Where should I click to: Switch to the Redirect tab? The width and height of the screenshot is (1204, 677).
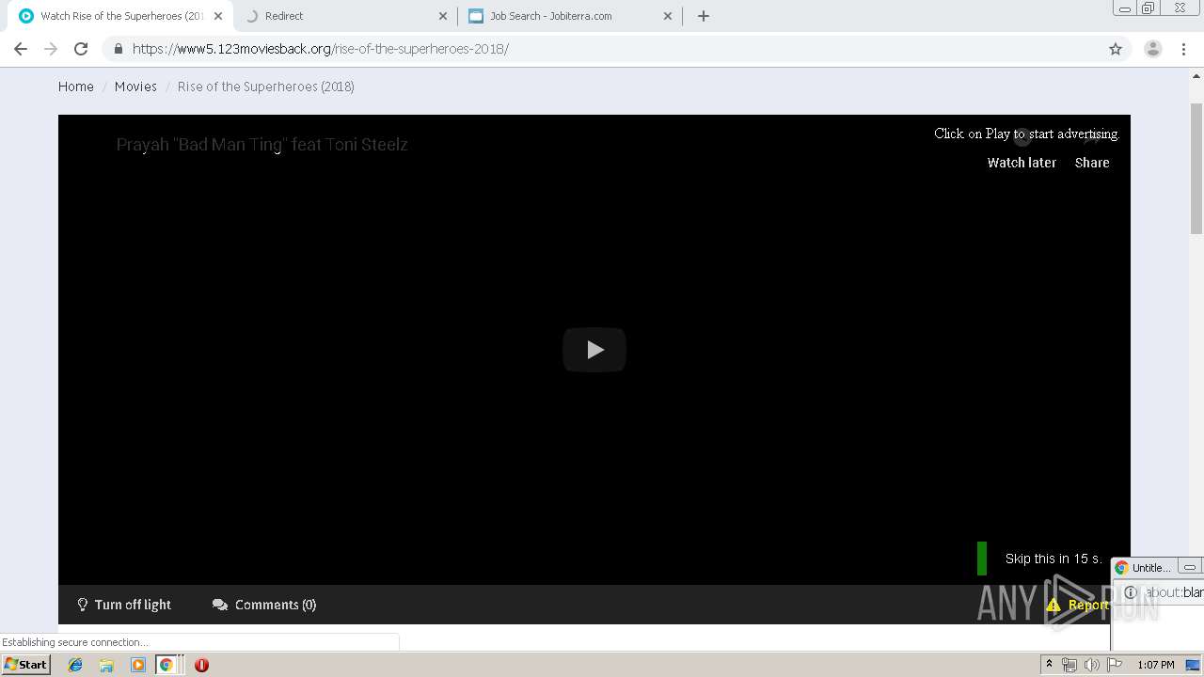[x=345, y=16]
